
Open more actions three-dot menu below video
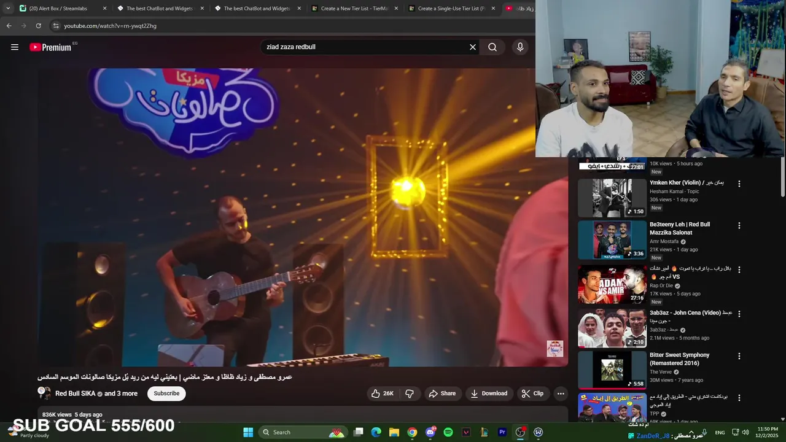coord(561,394)
